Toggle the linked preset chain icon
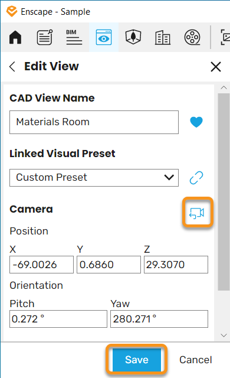The image size is (230, 378). coord(196,178)
